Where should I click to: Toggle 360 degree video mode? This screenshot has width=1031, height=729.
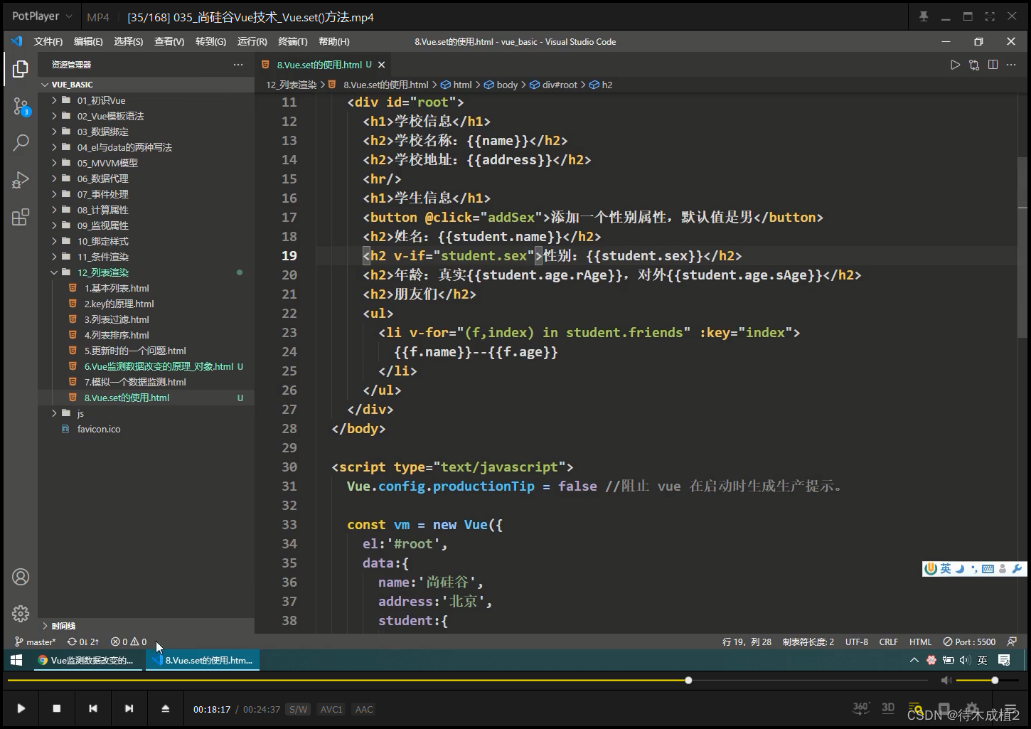[x=861, y=708]
